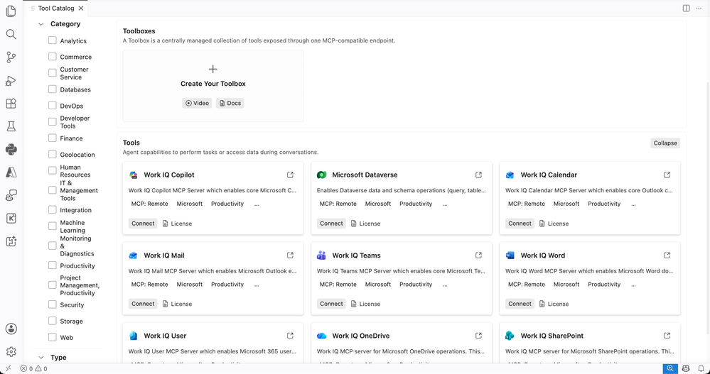The image size is (710, 374).
Task: Check the Security category checkbox
Action: click(x=53, y=304)
